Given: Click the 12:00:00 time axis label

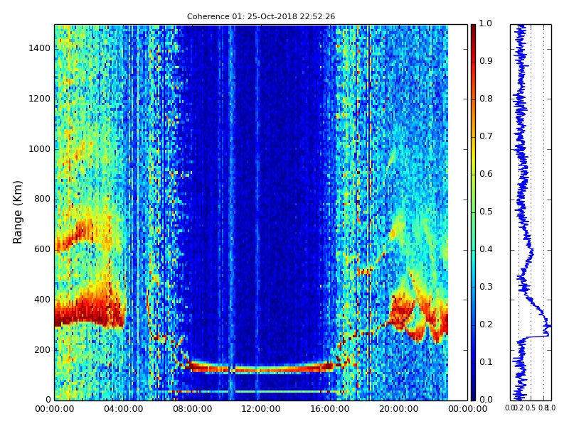Looking at the screenshot, I should coord(261,410).
